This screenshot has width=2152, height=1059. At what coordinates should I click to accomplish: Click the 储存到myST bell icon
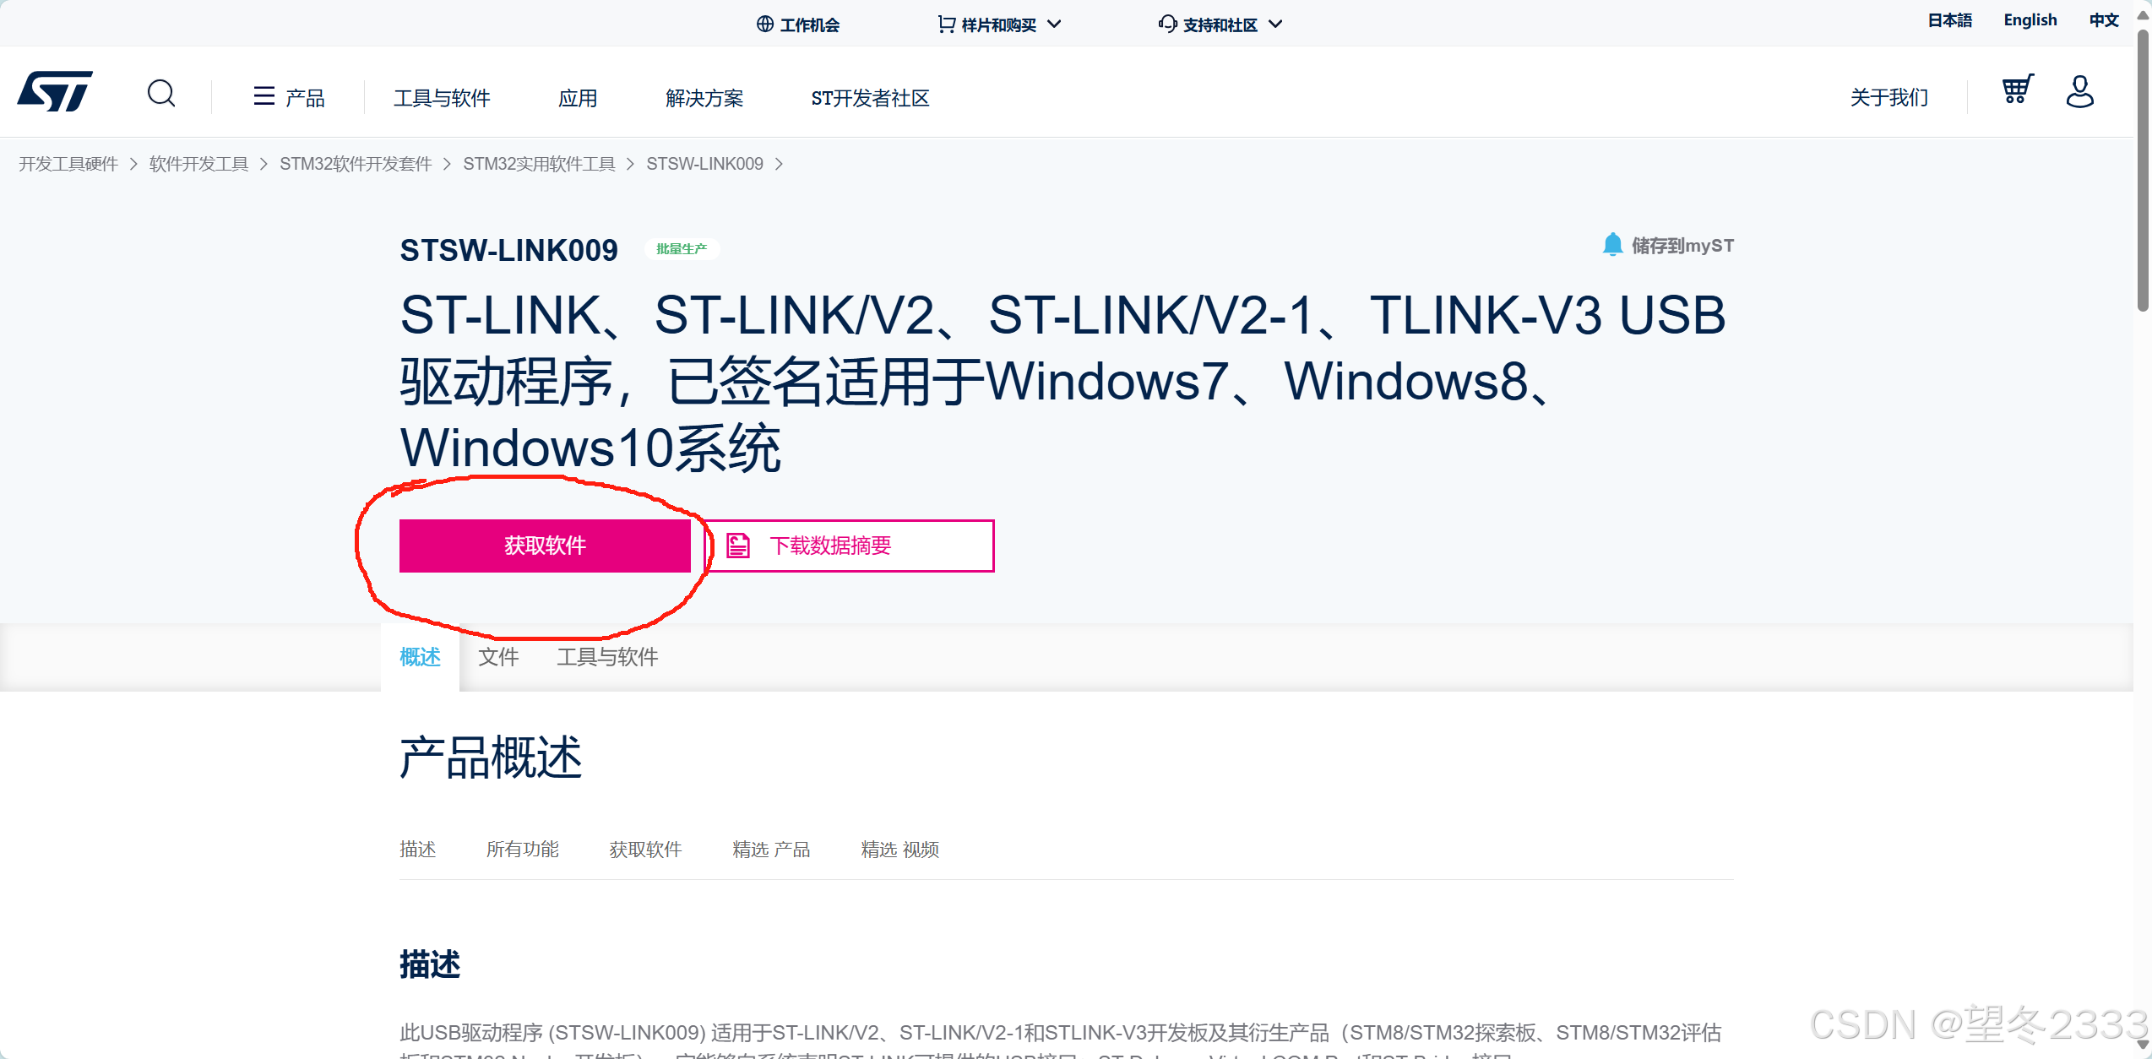(1612, 245)
